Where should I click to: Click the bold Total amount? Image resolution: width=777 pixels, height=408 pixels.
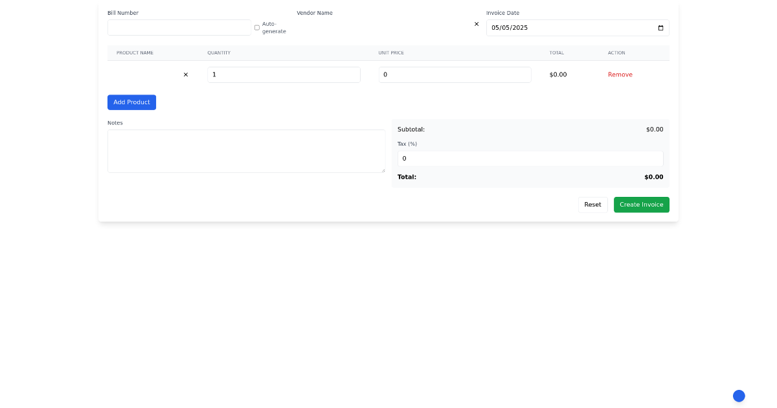point(653,176)
